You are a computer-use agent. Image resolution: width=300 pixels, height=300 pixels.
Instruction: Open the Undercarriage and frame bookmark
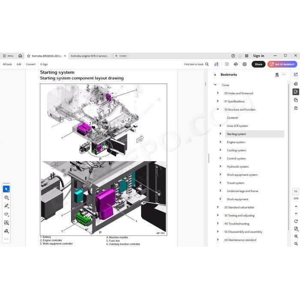pyautogui.click(x=243, y=191)
